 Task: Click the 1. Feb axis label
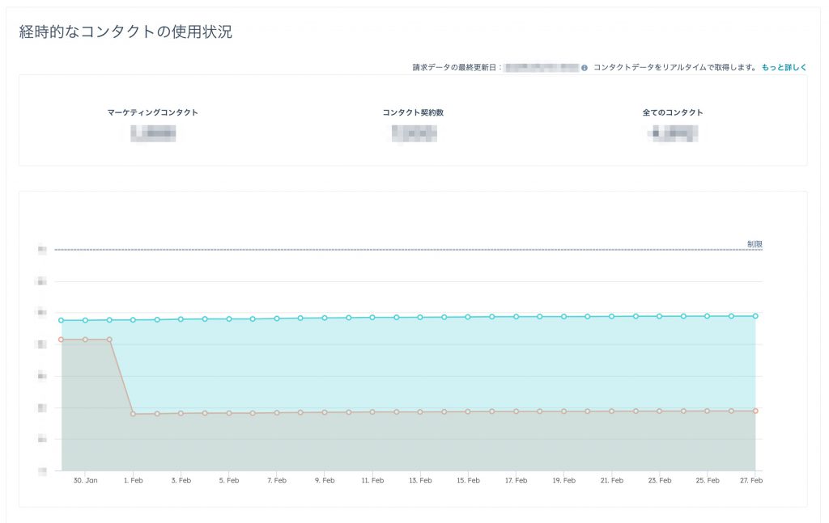(134, 480)
